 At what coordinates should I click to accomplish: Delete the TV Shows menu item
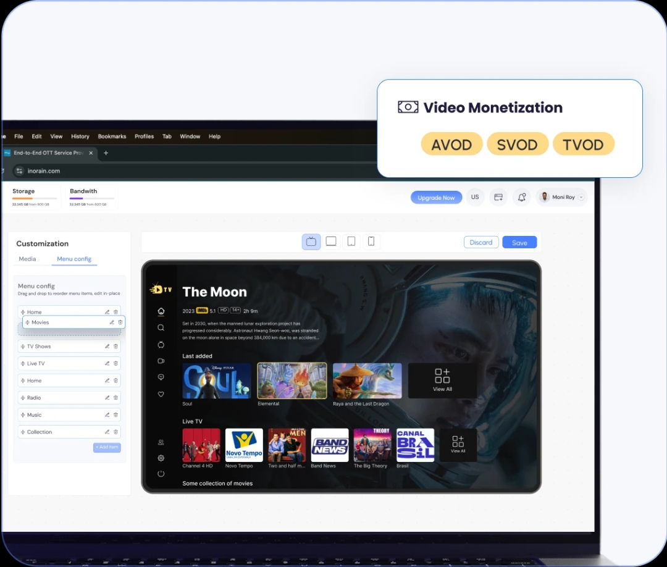tap(115, 346)
